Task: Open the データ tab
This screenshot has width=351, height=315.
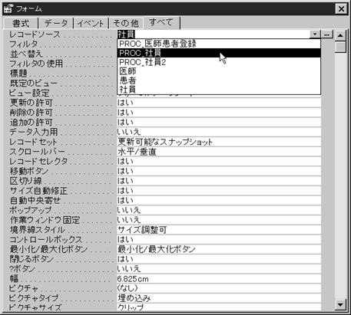Action: pos(56,24)
